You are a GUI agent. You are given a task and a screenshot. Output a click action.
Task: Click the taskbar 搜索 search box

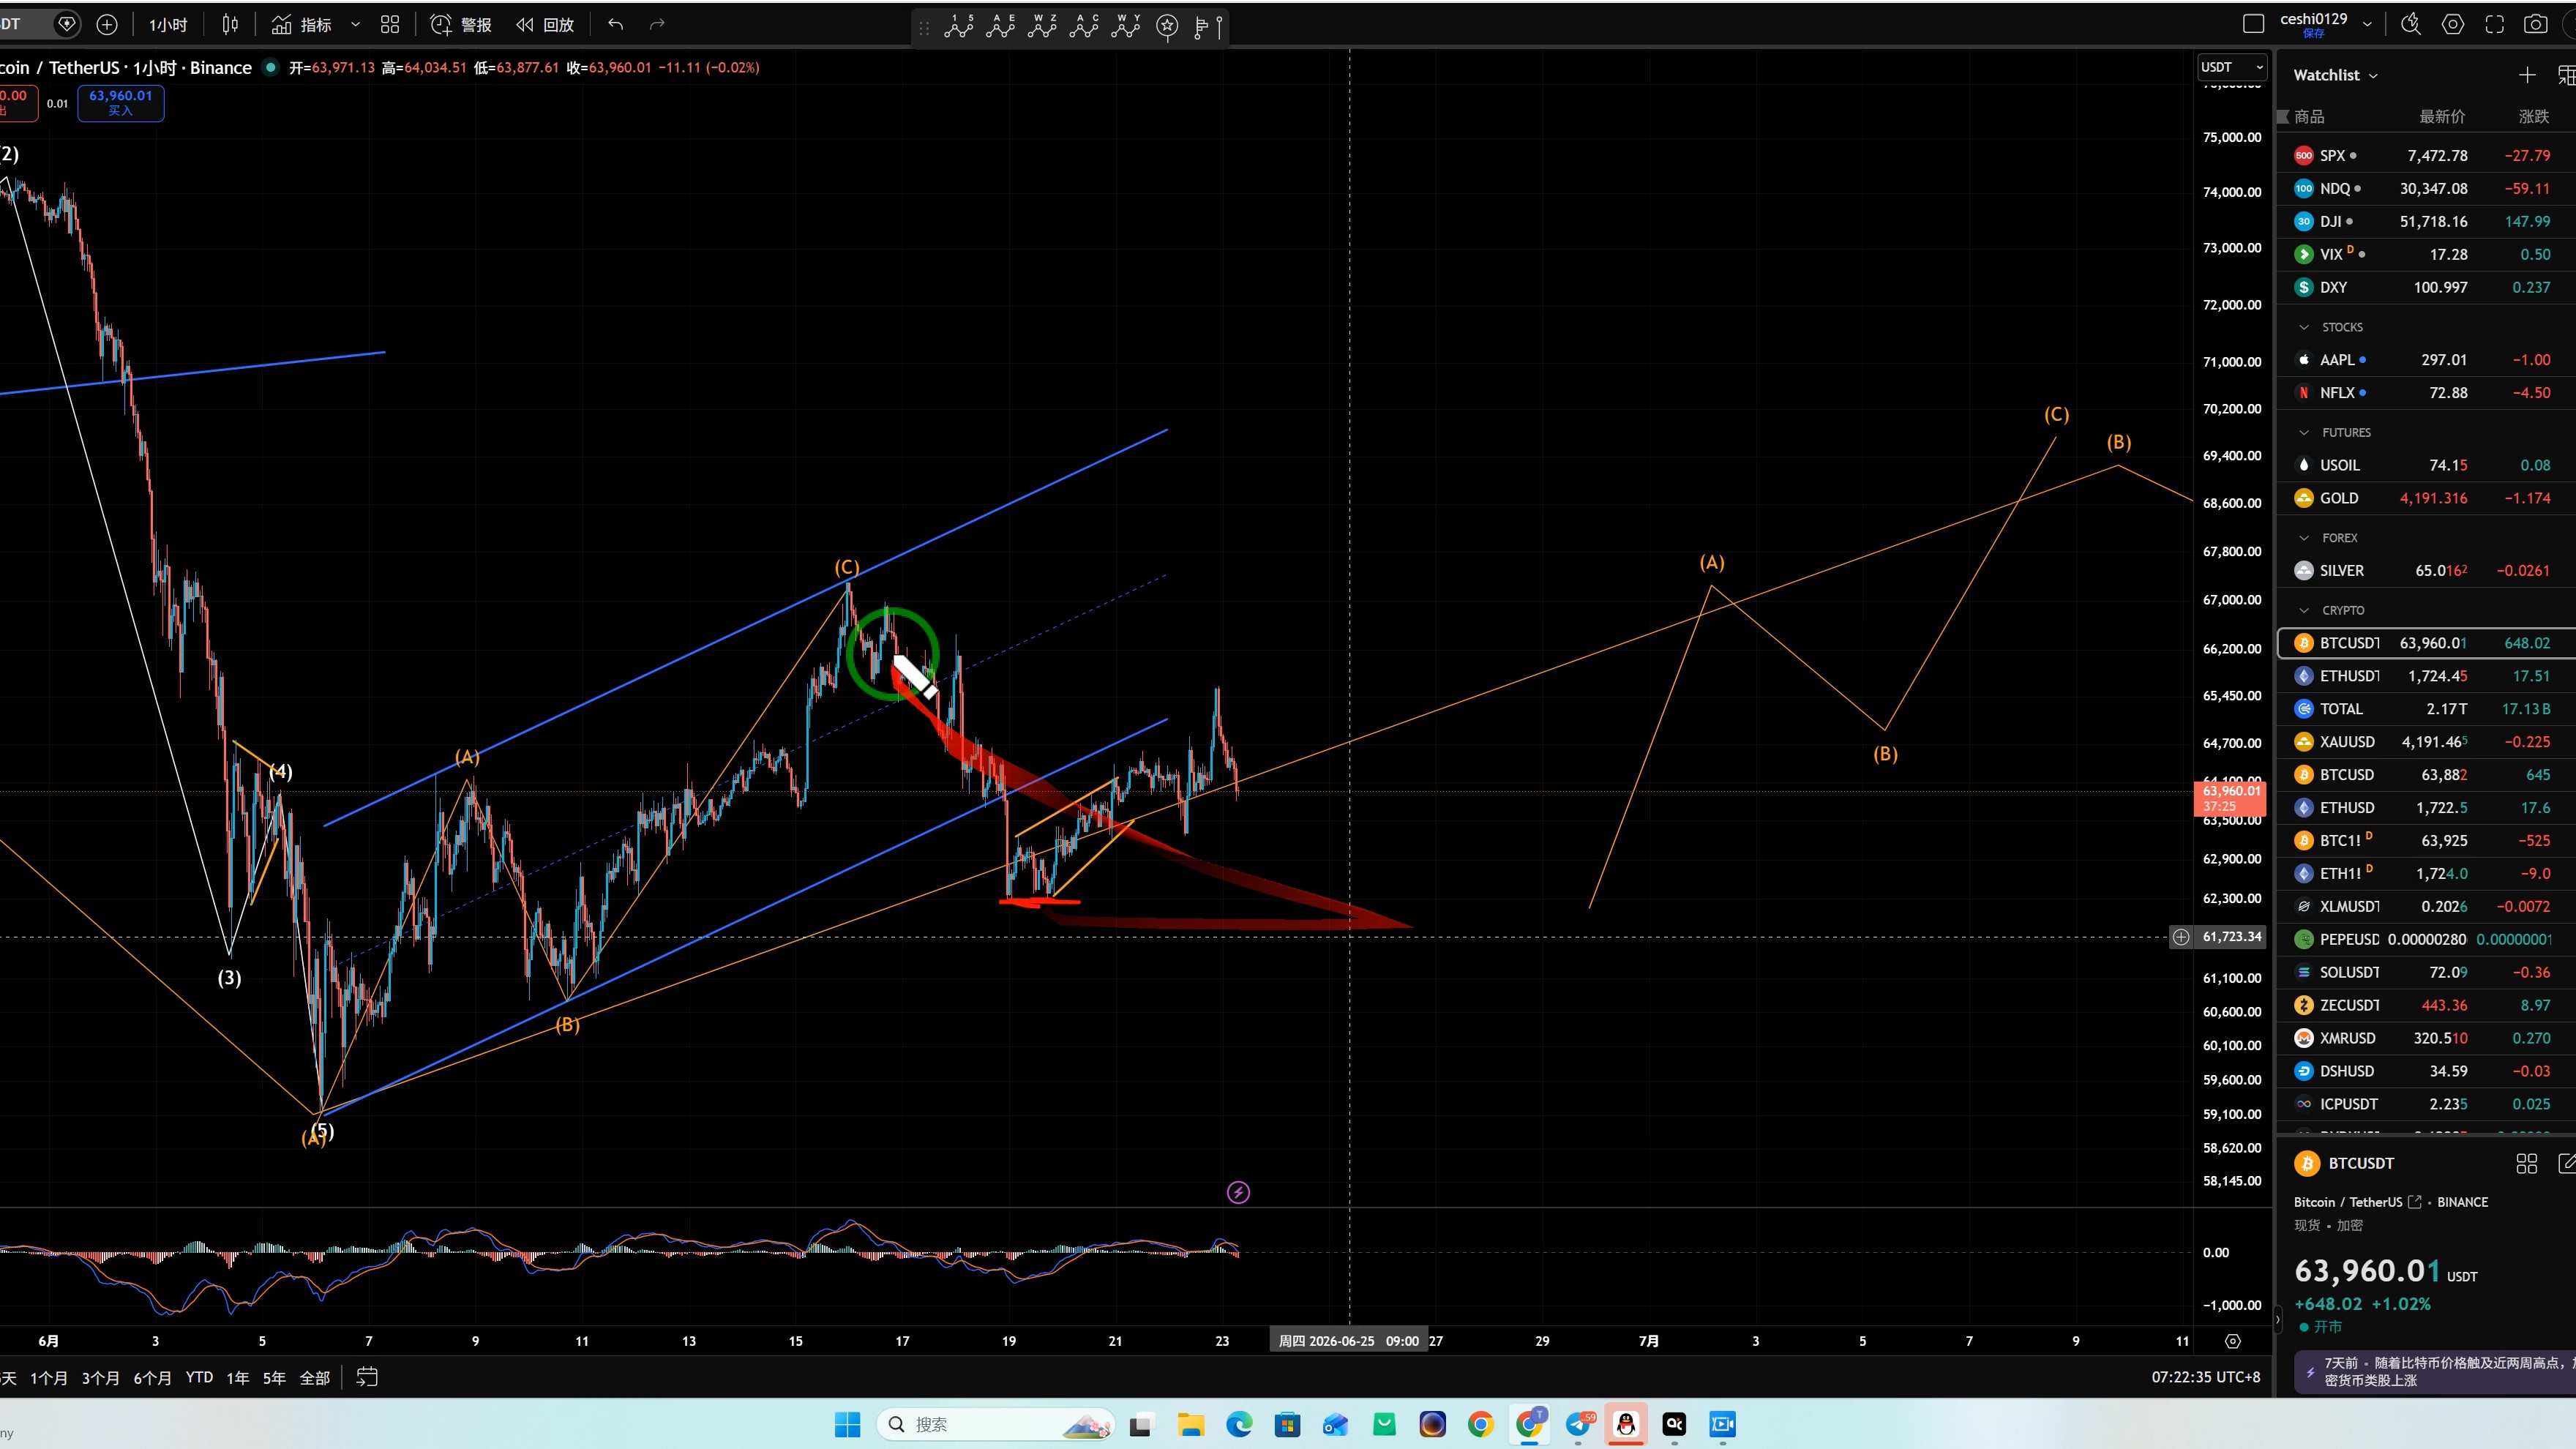(x=996, y=1424)
